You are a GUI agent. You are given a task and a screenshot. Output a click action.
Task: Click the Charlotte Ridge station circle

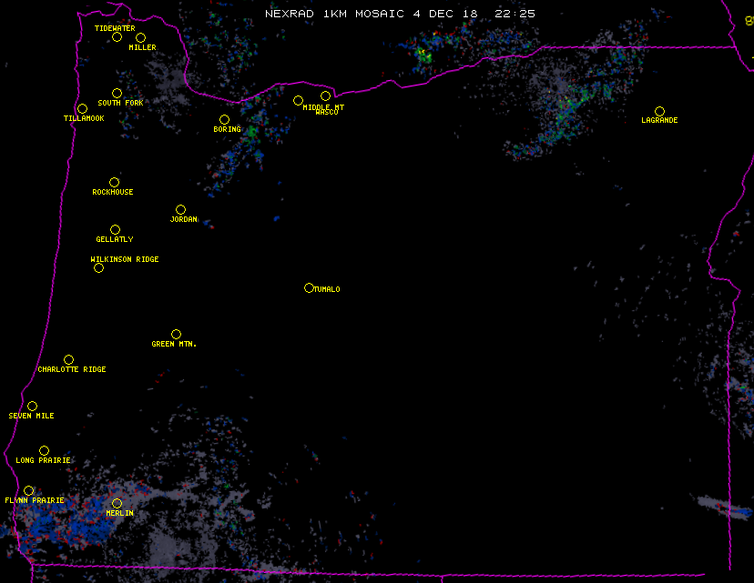[68, 360]
